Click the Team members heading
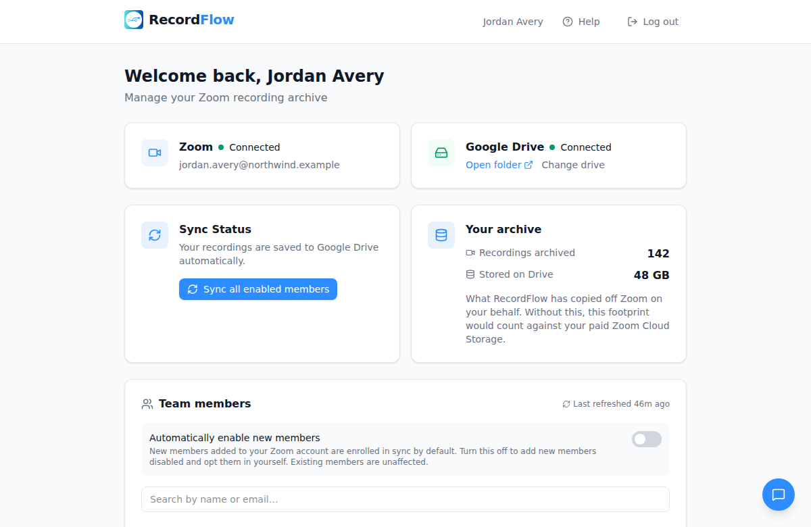This screenshot has width=811, height=527. 205,403
